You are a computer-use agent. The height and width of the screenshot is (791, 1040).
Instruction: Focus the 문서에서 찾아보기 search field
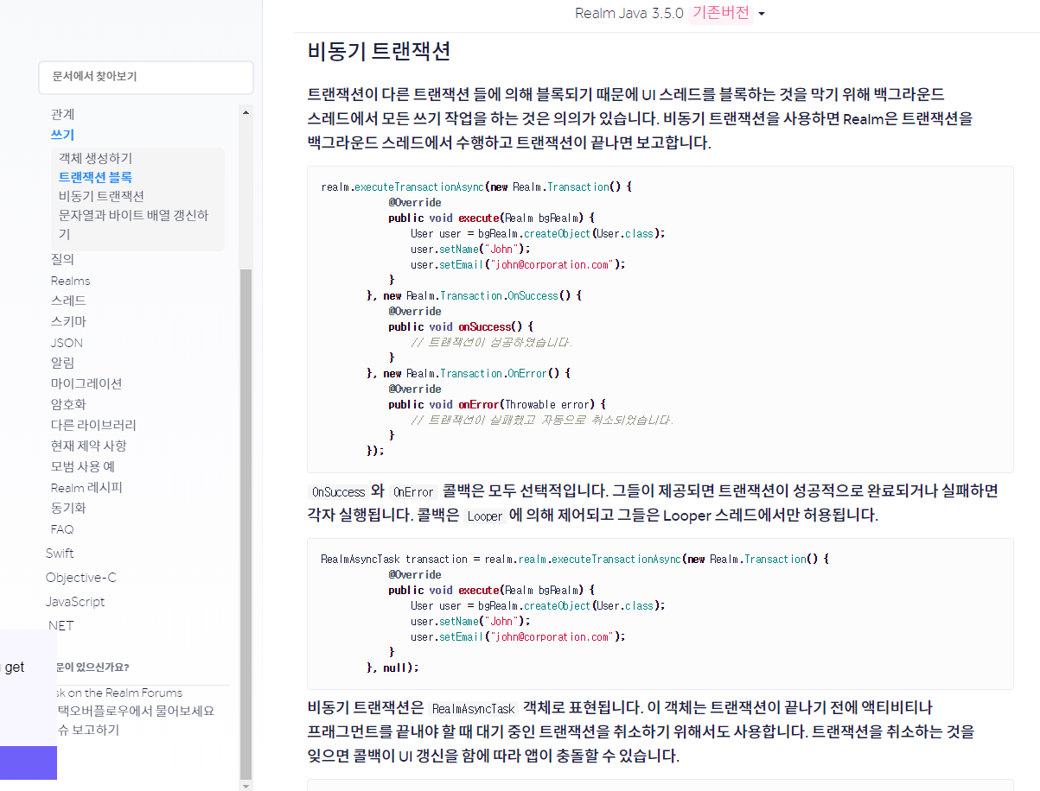pos(146,77)
